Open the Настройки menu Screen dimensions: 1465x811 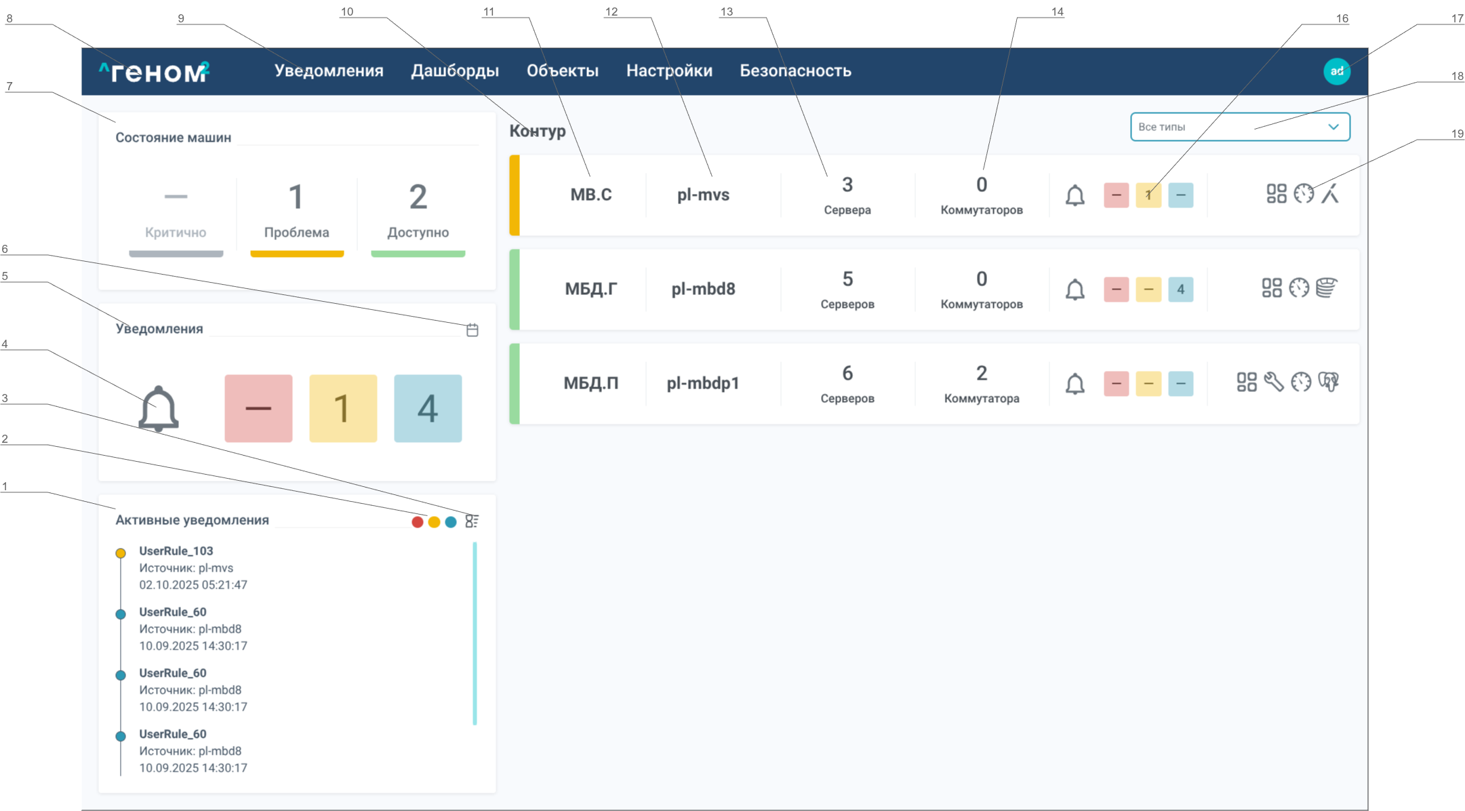(668, 71)
